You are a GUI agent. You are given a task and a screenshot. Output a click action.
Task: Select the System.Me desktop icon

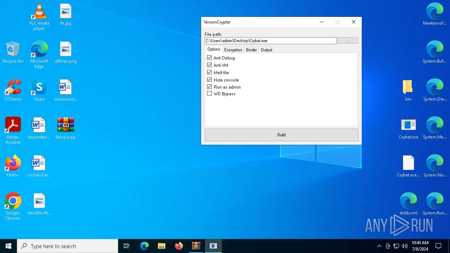pyautogui.click(x=435, y=128)
